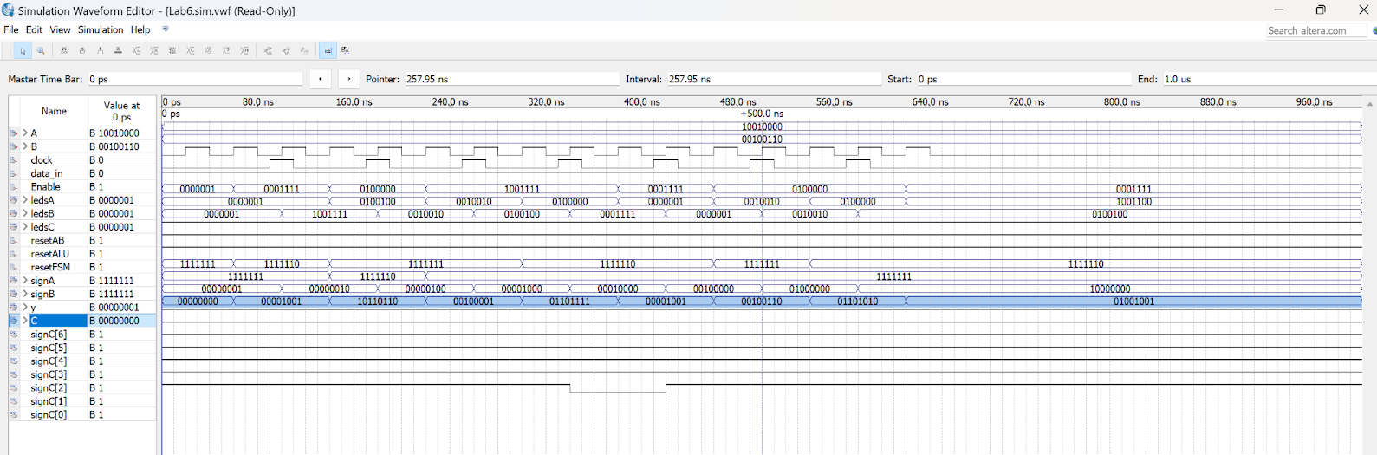The height and width of the screenshot is (455, 1377).
Task: Open the Edit menu
Action: click(x=34, y=29)
